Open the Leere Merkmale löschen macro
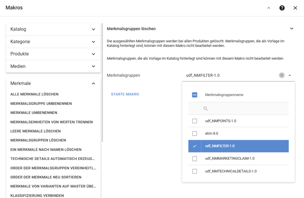The height and width of the screenshot is (198, 304). [x=35, y=131]
